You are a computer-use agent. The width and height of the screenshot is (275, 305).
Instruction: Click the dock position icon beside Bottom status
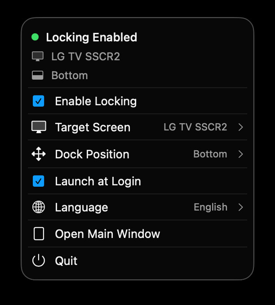[x=38, y=76]
